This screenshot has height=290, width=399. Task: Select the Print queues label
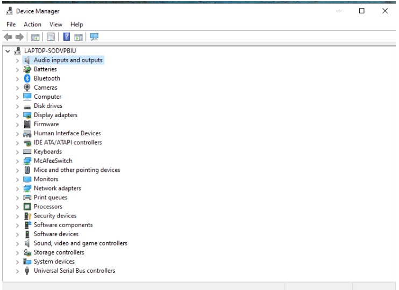pos(51,198)
